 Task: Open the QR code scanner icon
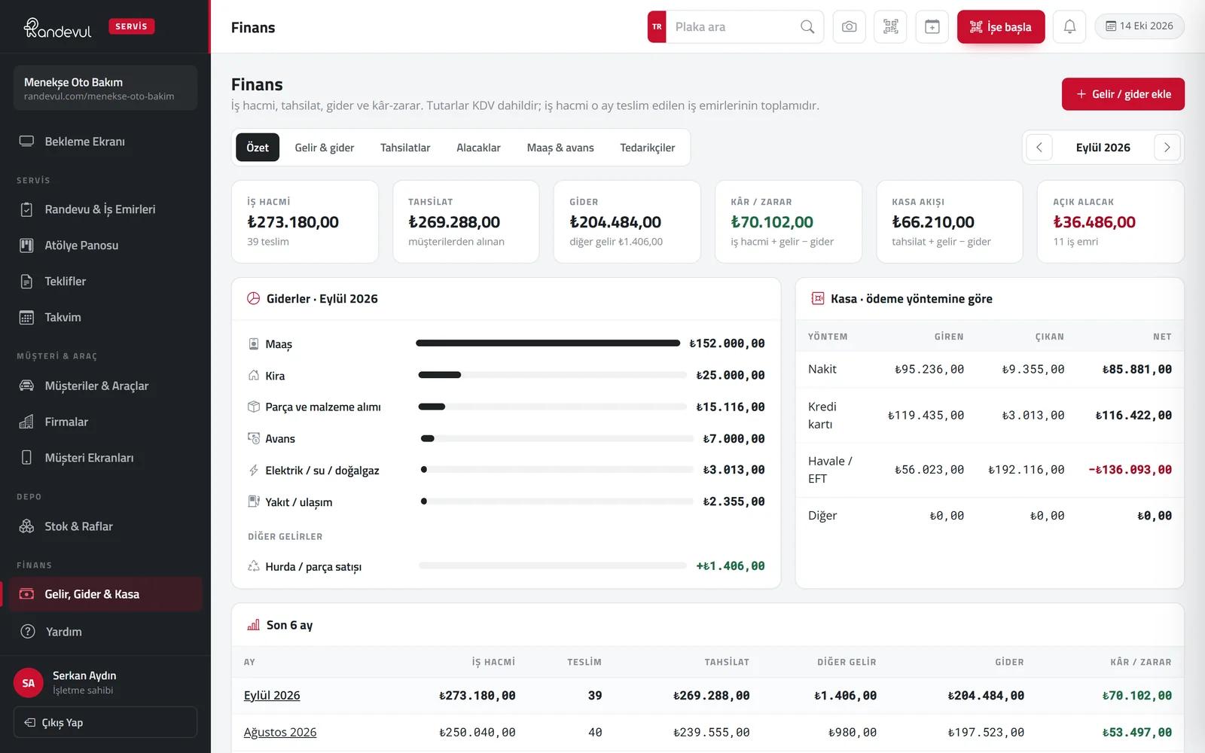[890, 27]
